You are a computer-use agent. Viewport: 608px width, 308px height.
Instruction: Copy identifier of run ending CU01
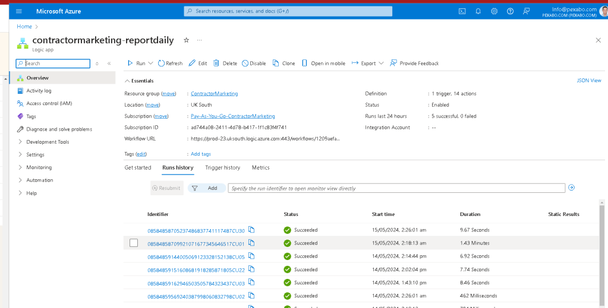point(251,243)
